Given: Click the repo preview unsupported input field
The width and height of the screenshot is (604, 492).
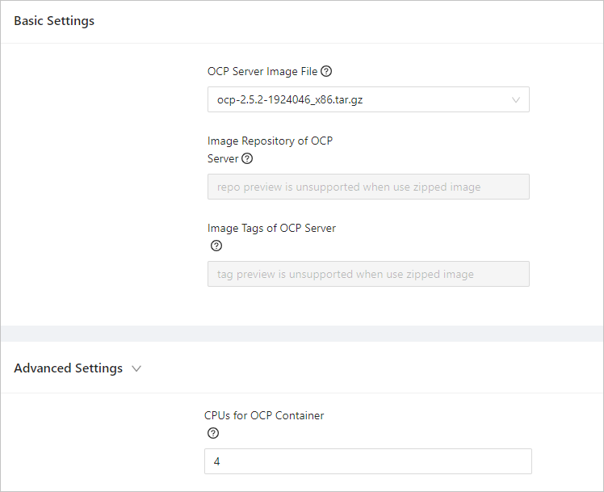Looking at the screenshot, I should pos(368,187).
